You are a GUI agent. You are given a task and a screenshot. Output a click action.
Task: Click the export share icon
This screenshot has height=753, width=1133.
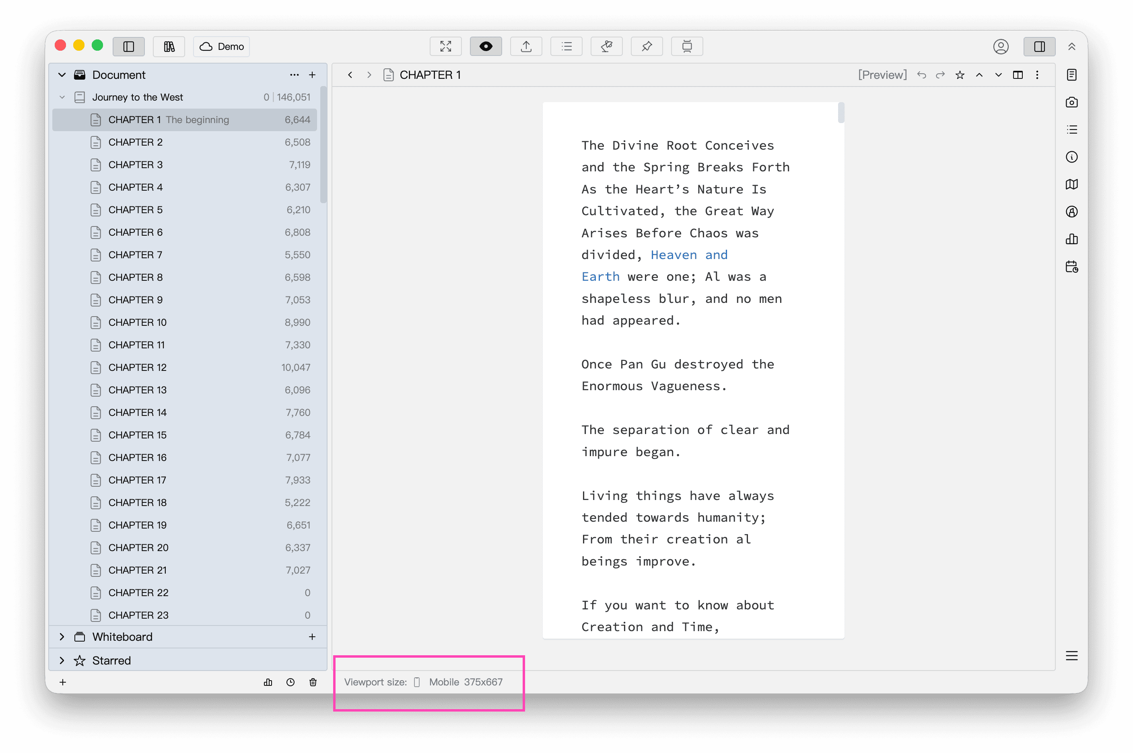(526, 47)
